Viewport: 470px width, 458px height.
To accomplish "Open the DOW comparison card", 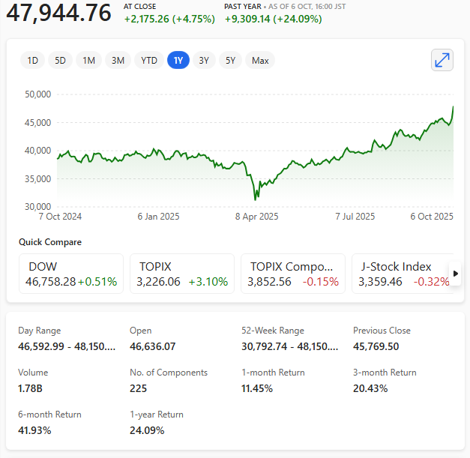I will (71, 274).
